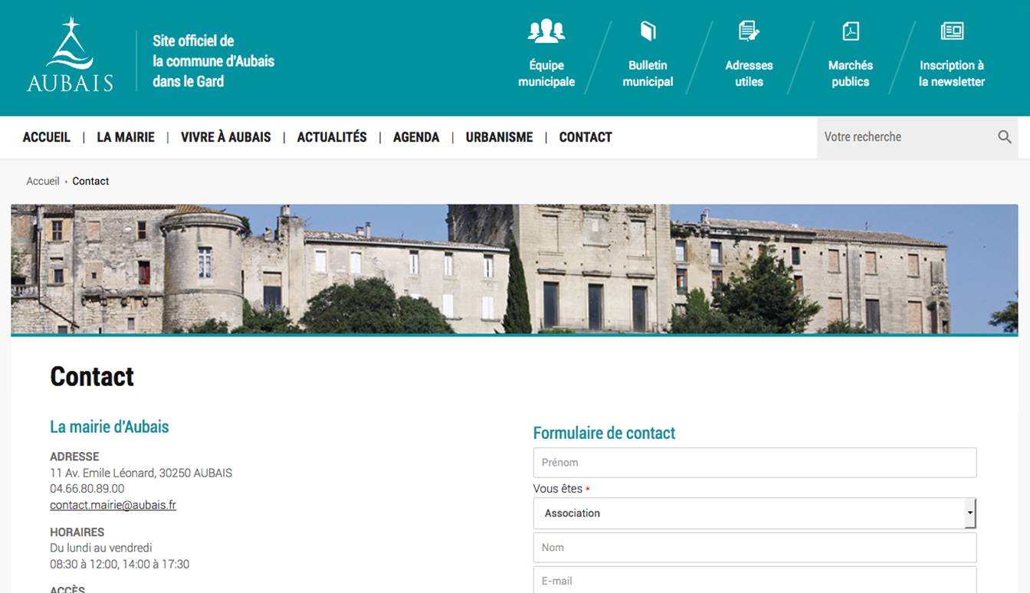Focus the Prénom input field
Screen dimensions: 1030x593
click(755, 463)
